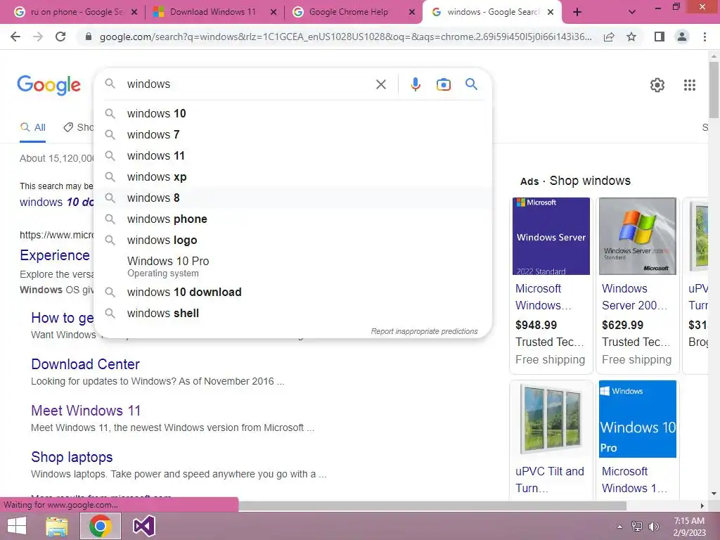Start voice search with microphone icon
The image size is (720, 540).
[x=416, y=84]
